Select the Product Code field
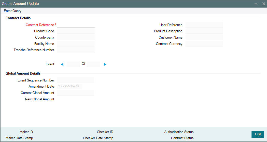 pos(76,31)
